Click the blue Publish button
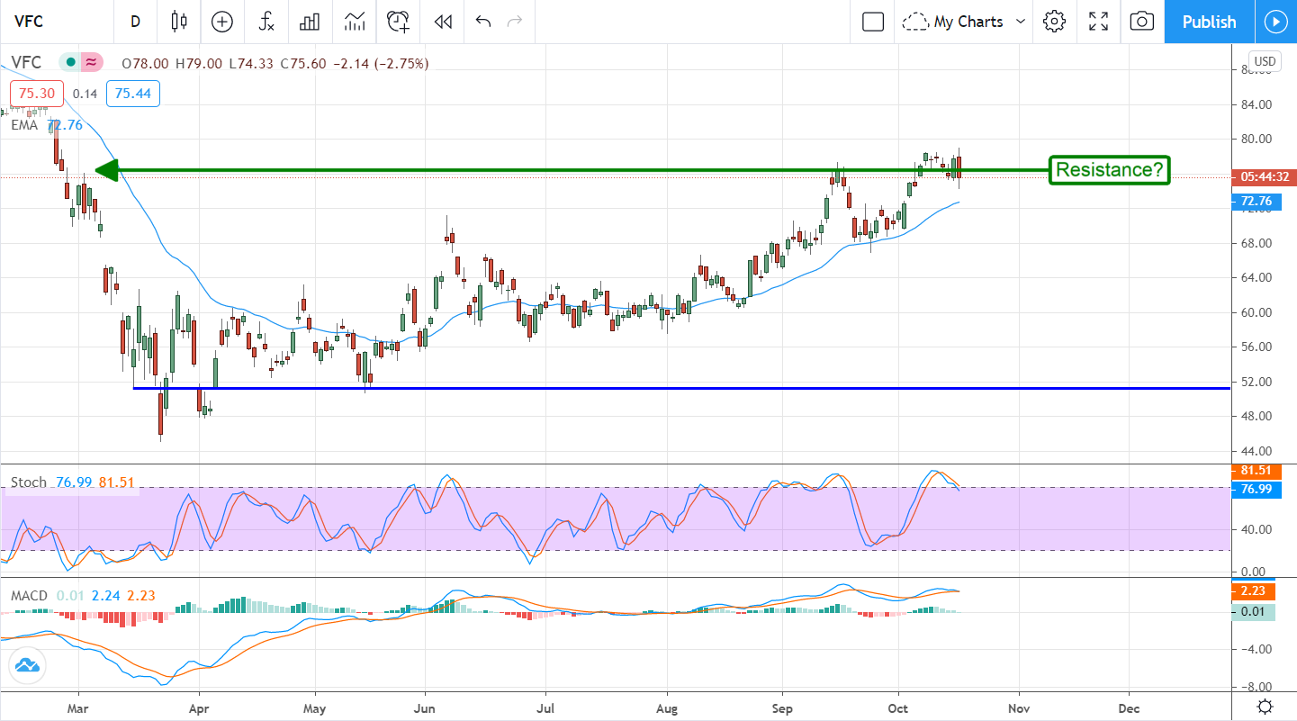Image resolution: width=1297 pixels, height=721 pixels. (x=1209, y=22)
